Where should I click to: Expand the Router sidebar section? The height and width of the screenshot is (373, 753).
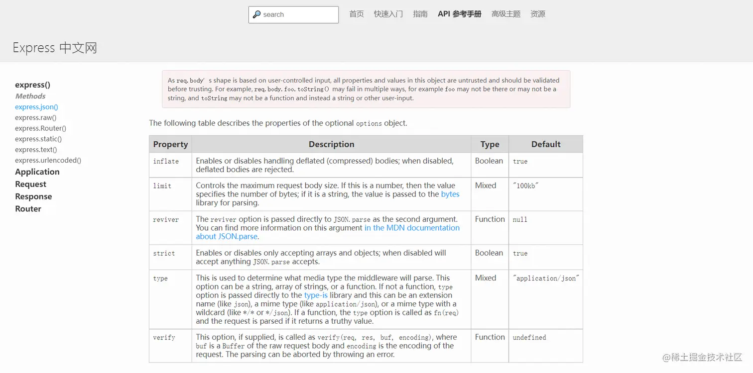coord(28,209)
